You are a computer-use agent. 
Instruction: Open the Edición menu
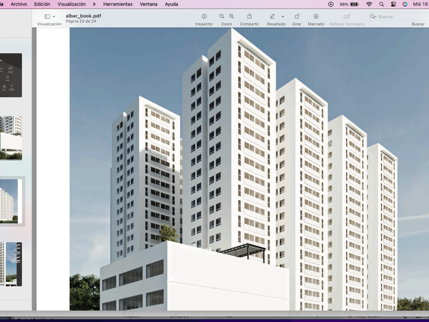point(42,4)
